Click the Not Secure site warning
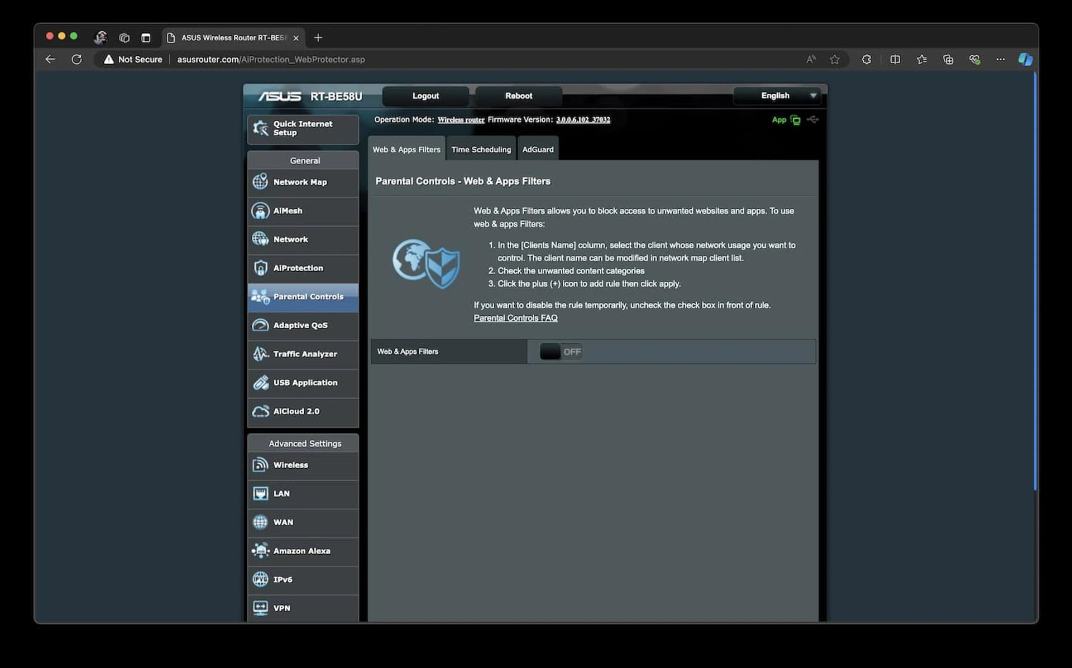1072x668 pixels. [133, 59]
